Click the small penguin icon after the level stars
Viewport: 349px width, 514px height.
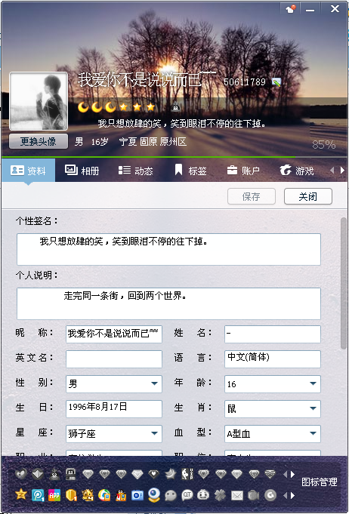tap(176, 106)
